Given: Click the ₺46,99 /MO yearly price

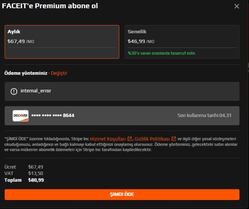Looking at the screenshot, I should [x=140, y=42].
